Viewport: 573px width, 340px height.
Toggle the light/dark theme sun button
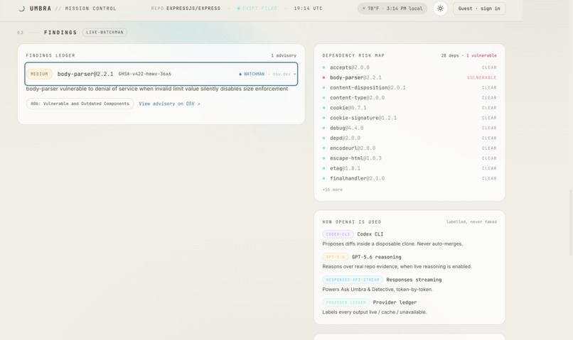click(440, 9)
